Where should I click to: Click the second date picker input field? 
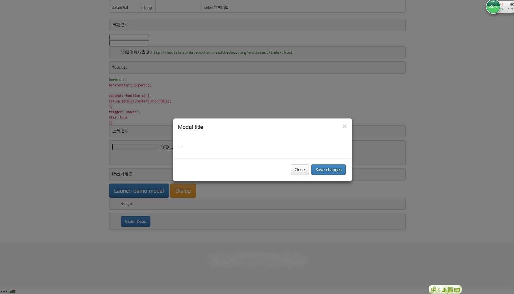point(129,43)
